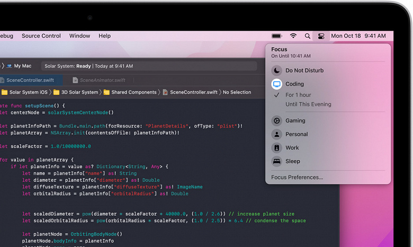This screenshot has height=247, width=413.
Task: Open the Wi-Fi status icon
Action: click(x=293, y=36)
